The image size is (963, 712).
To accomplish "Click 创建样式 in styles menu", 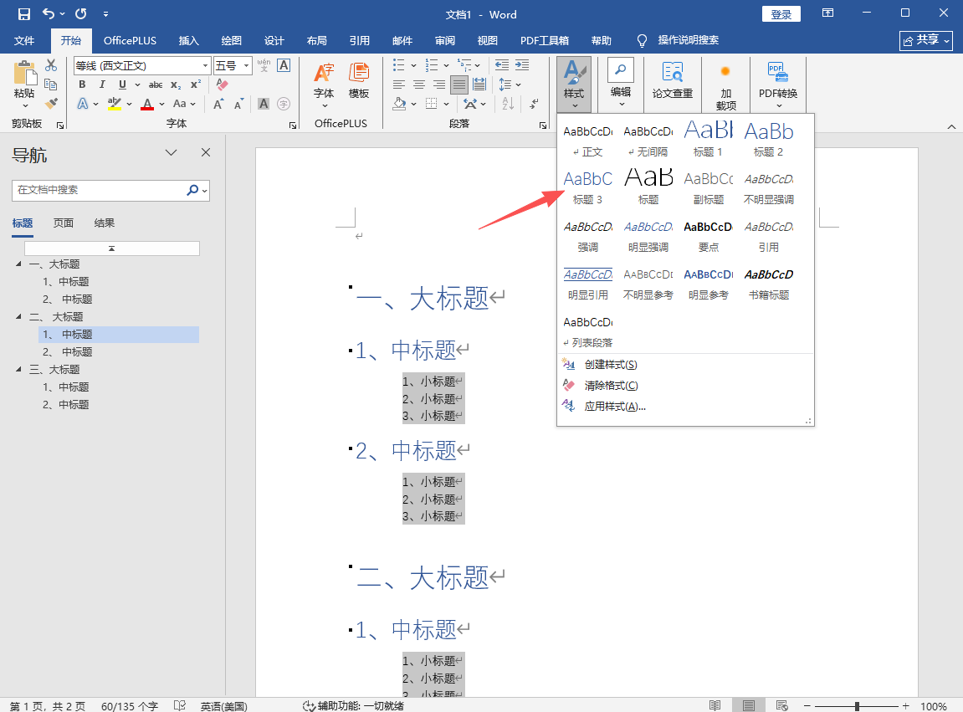I will click(611, 365).
